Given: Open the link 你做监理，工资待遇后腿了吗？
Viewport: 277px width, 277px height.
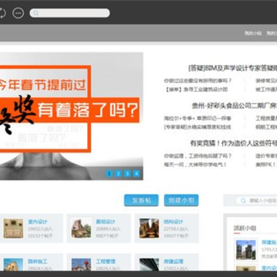Looking at the screenshot, I should (x=198, y=155).
